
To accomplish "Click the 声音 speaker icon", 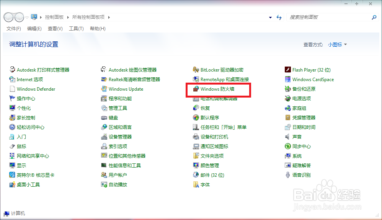I will click(x=288, y=137).
